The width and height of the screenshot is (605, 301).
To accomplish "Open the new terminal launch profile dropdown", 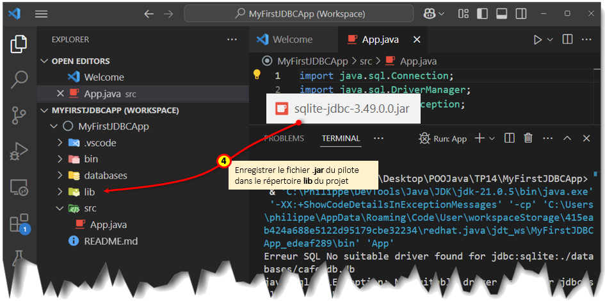I will click(492, 138).
